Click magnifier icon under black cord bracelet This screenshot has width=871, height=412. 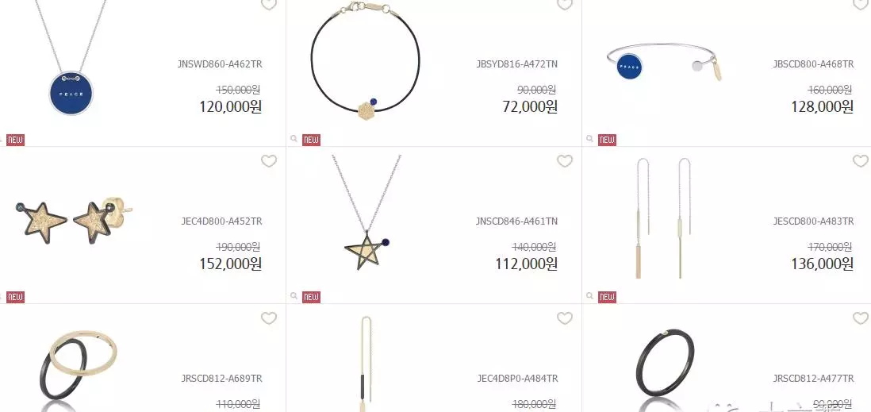coord(294,140)
